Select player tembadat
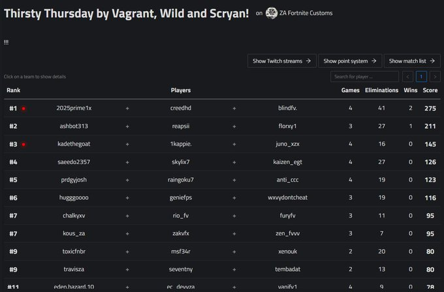The width and height of the screenshot is (444, 292). [287, 269]
